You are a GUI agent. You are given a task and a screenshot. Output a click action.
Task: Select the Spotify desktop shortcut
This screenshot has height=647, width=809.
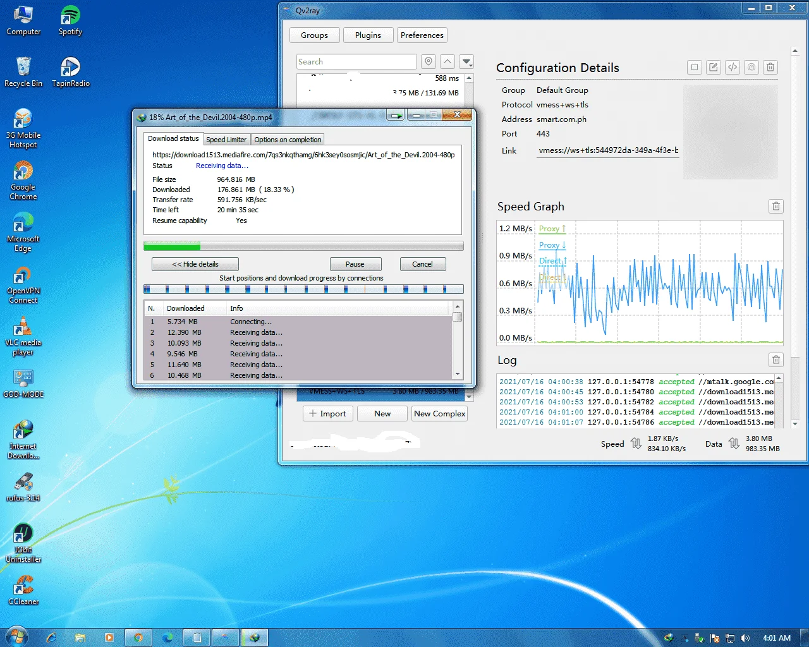tap(70, 21)
